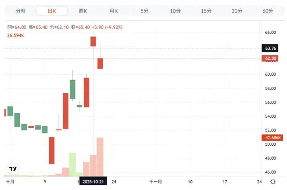287x190 pixels.
Task: Click the 十一月 label on time axis
Action: tap(155, 182)
